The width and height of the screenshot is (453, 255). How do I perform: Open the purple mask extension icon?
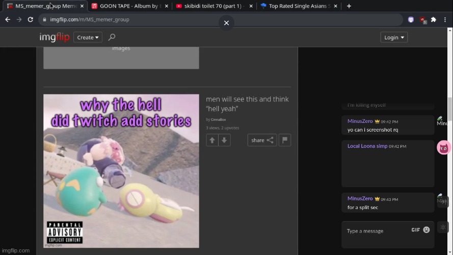coord(411,19)
